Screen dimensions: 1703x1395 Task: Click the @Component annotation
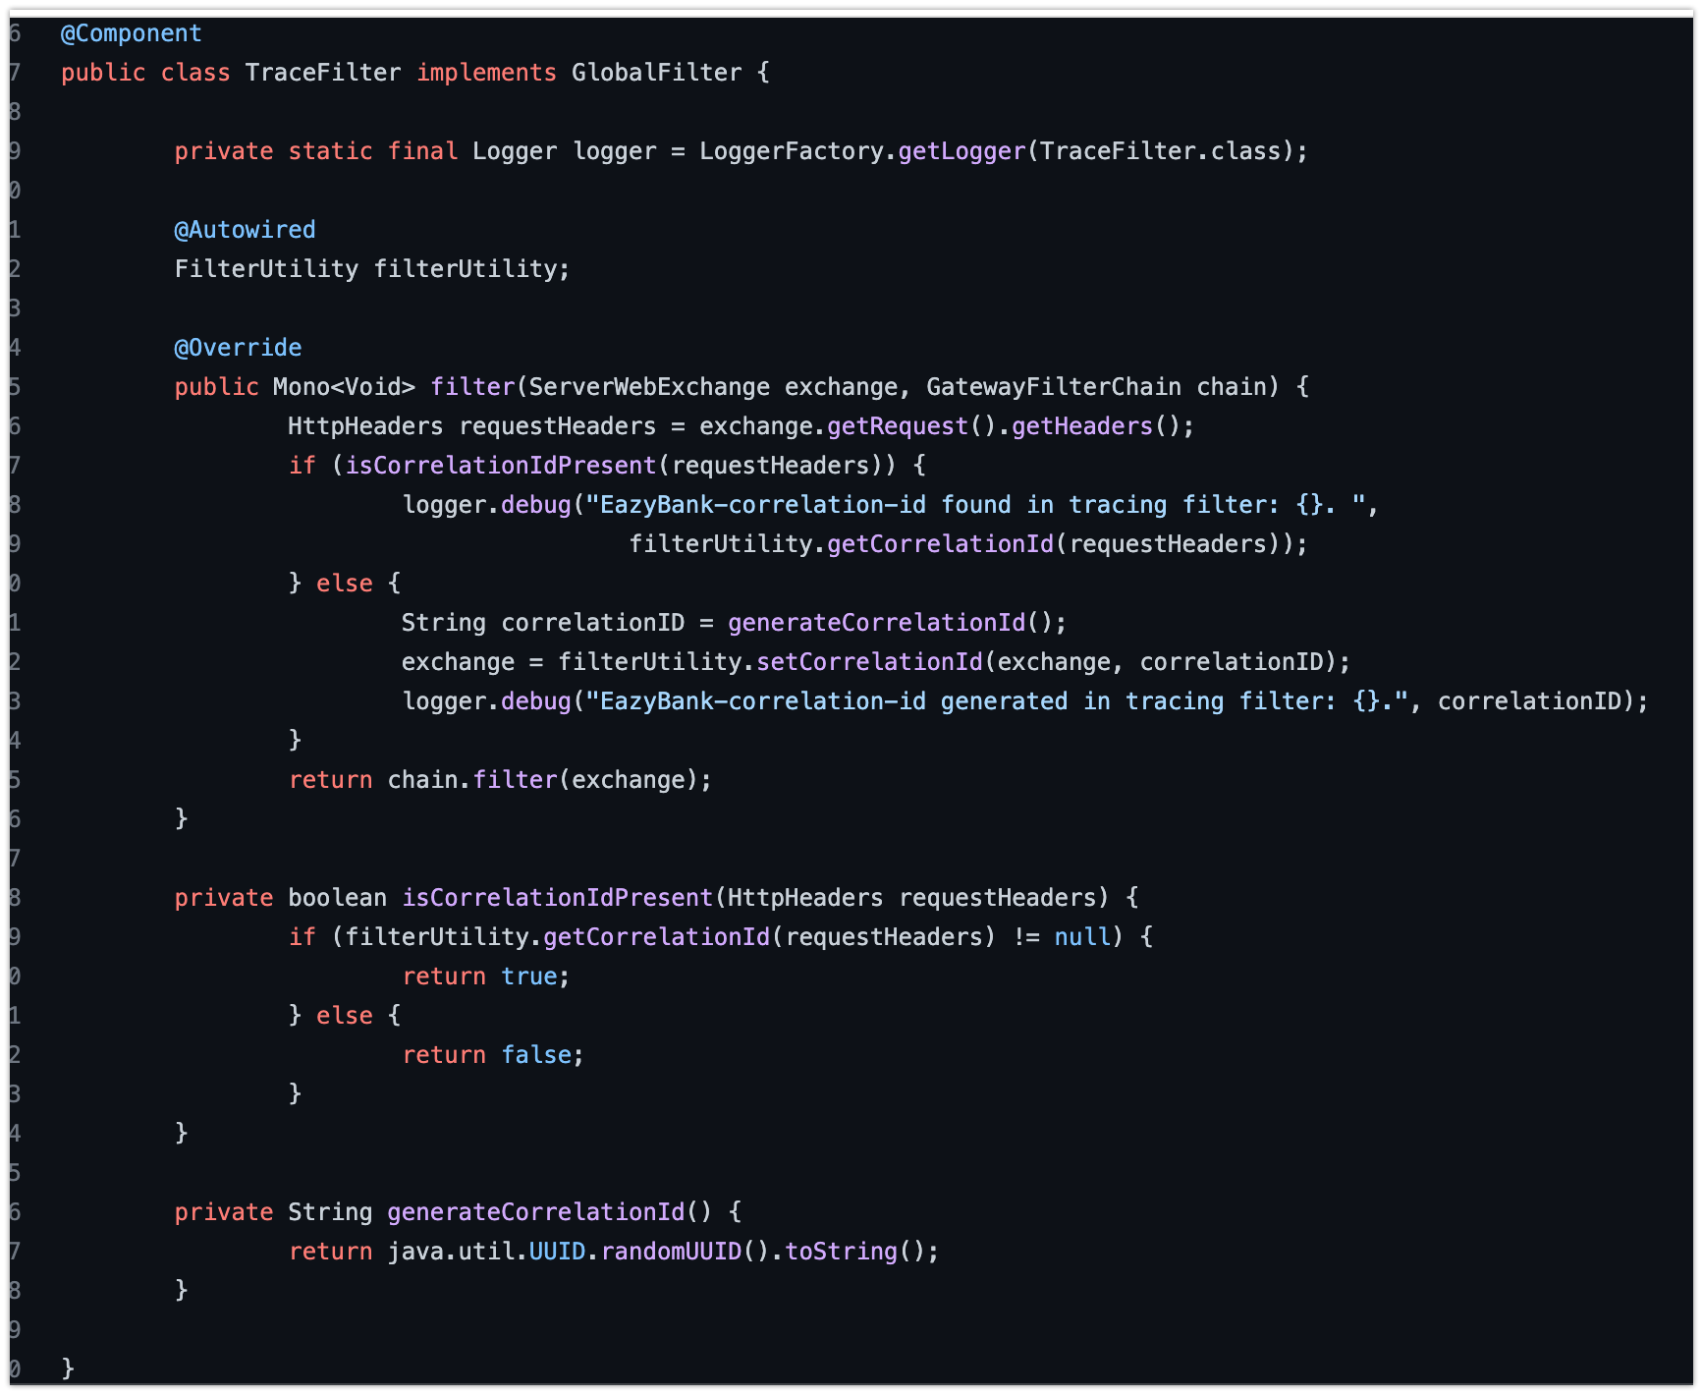click(132, 33)
